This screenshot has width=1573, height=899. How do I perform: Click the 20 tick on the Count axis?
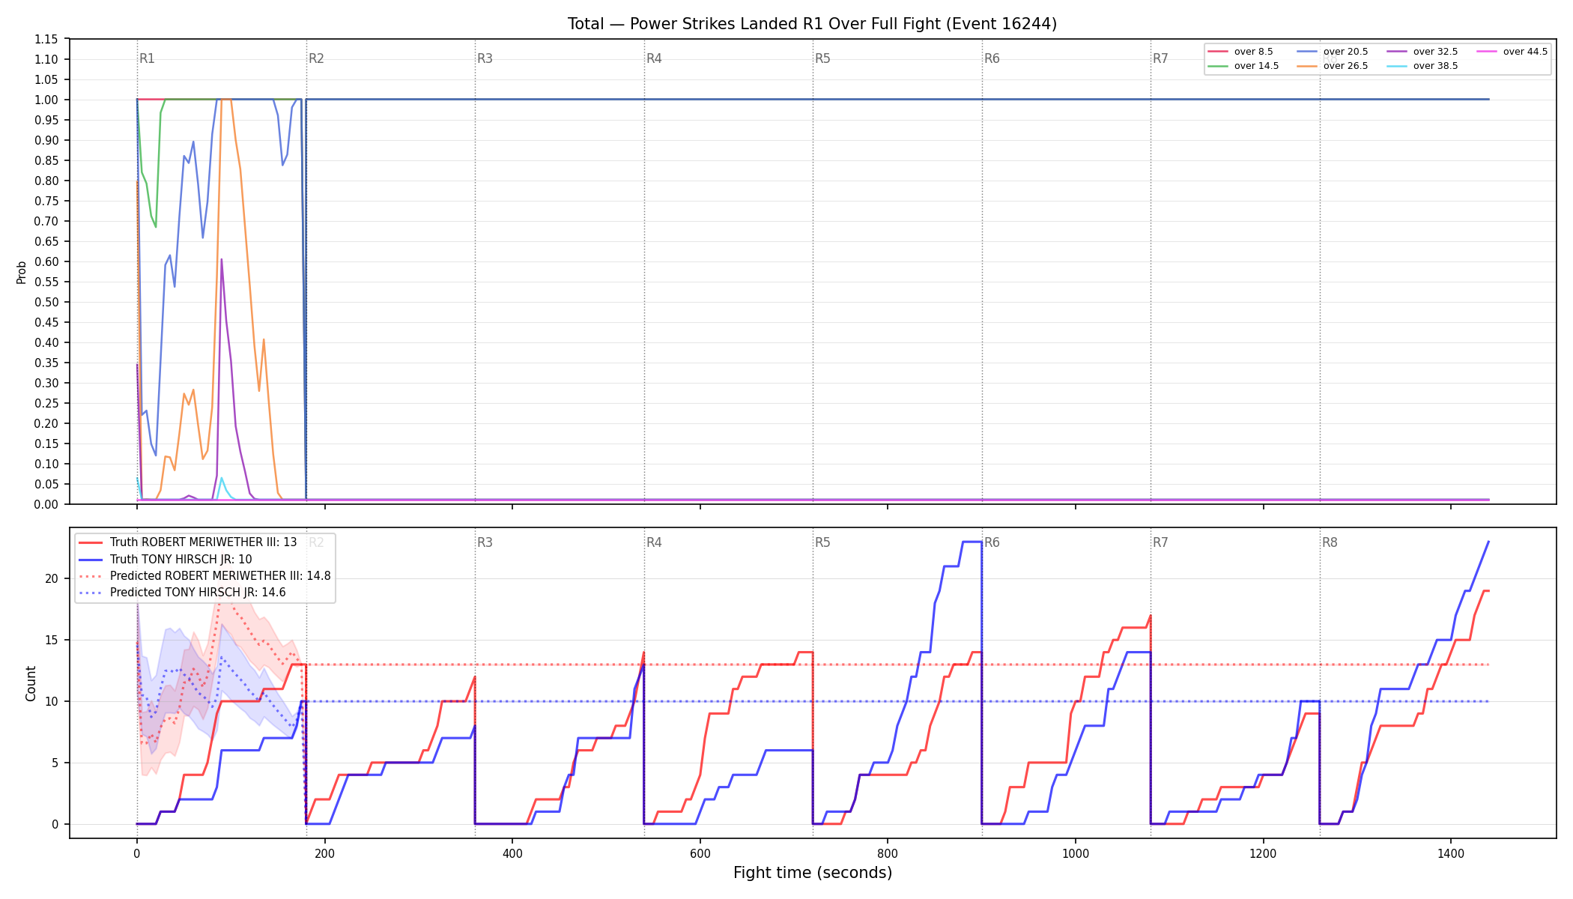click(x=52, y=578)
